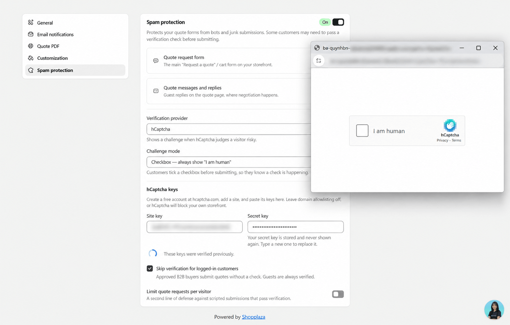510x325 pixels.
Task: Click the green On status badge
Action: (x=325, y=22)
